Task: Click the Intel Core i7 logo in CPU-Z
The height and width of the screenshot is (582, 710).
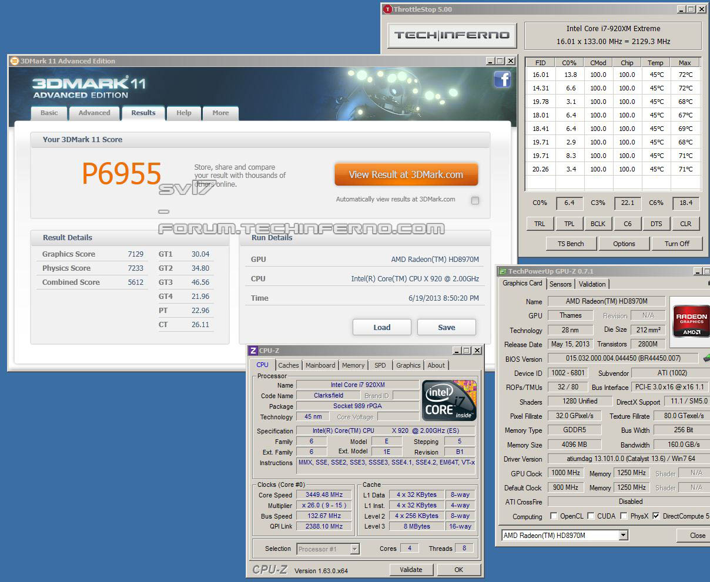Action: click(449, 401)
